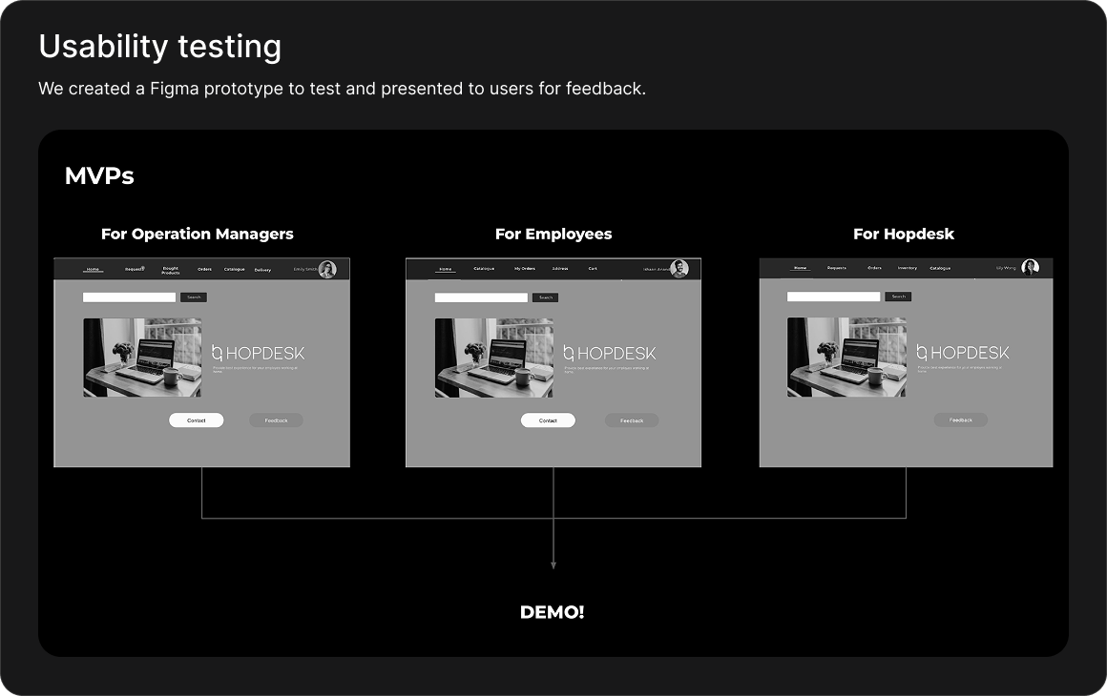
Task: Click Emily Smith's profile avatar
Action: tap(327, 269)
